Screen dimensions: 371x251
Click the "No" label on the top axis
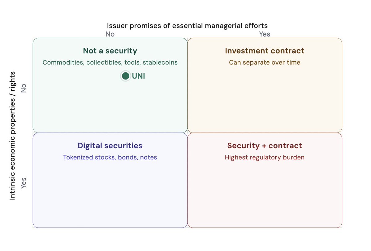pos(110,34)
